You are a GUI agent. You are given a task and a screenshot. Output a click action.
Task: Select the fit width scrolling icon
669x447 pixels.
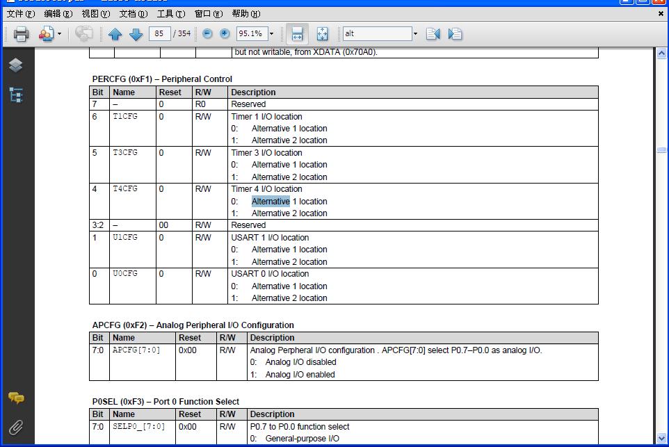297,33
